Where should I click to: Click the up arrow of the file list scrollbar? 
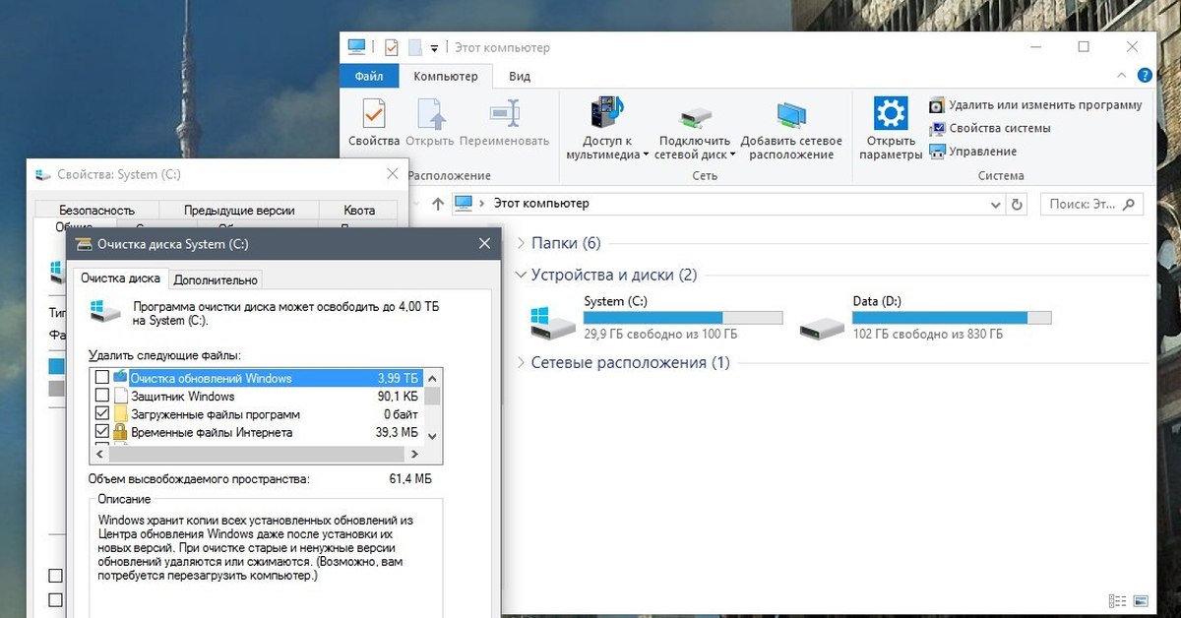click(432, 377)
